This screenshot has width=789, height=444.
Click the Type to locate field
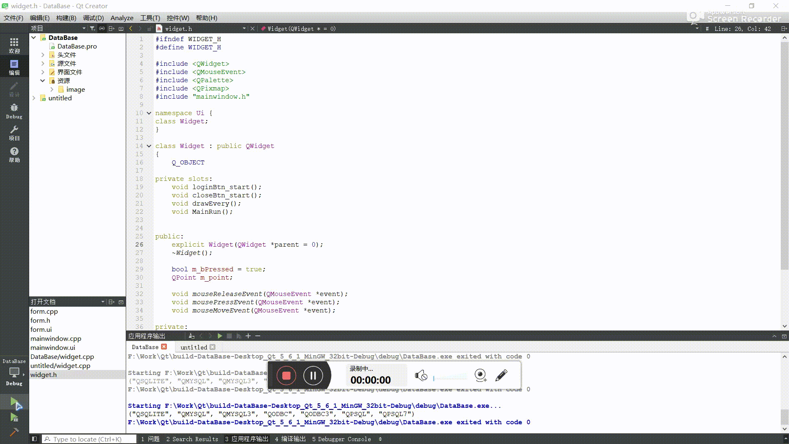(x=89, y=439)
